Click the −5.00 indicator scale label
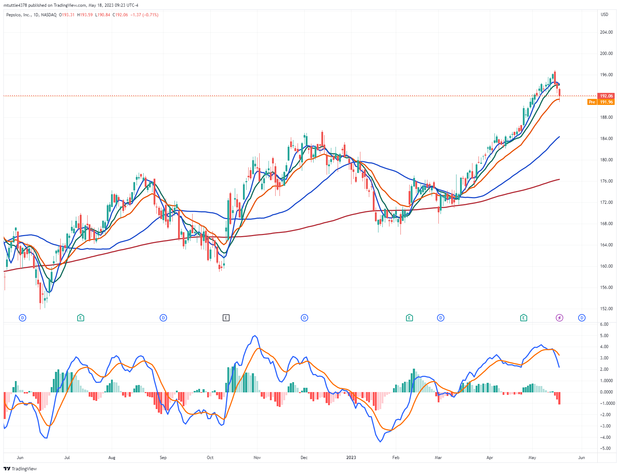The width and height of the screenshot is (620, 475). point(605,448)
